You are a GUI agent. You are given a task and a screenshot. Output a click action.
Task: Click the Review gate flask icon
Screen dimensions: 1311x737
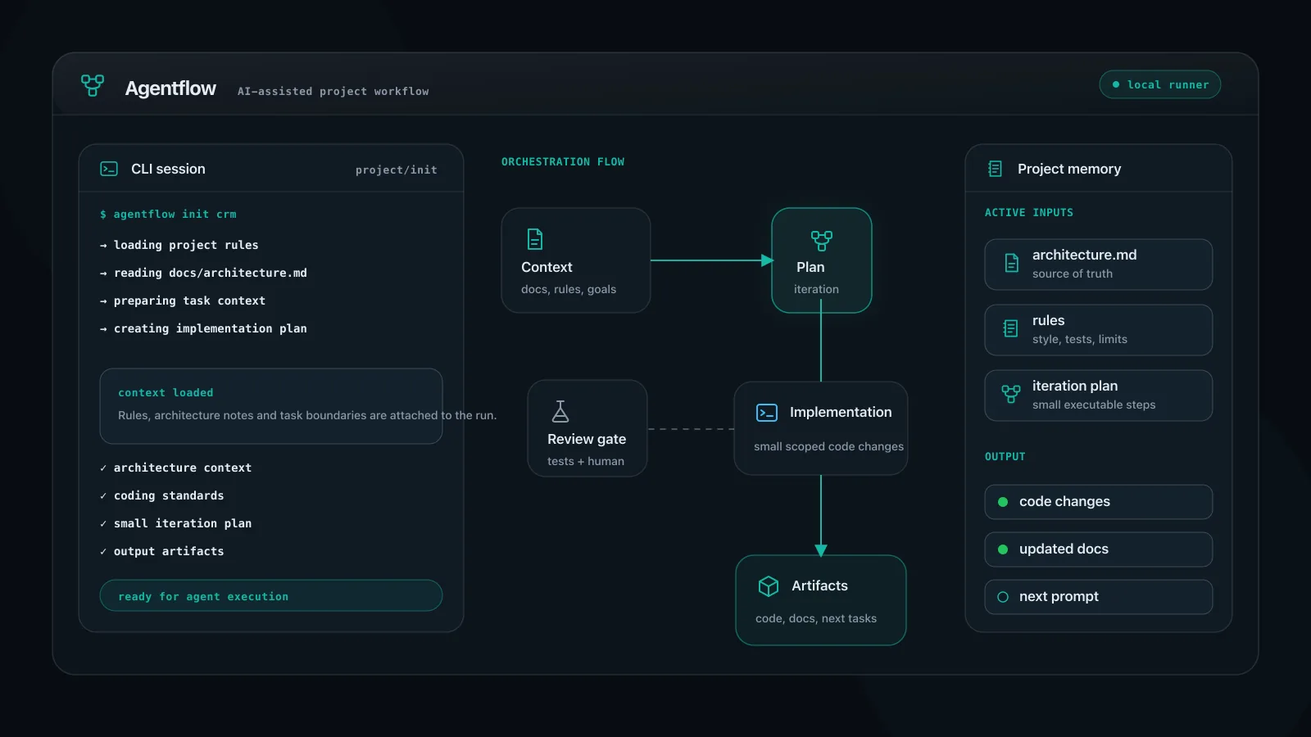(560, 411)
